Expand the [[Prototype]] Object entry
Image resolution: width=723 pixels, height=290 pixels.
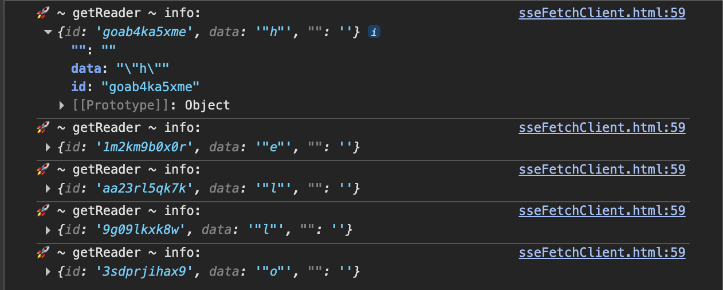(62, 105)
